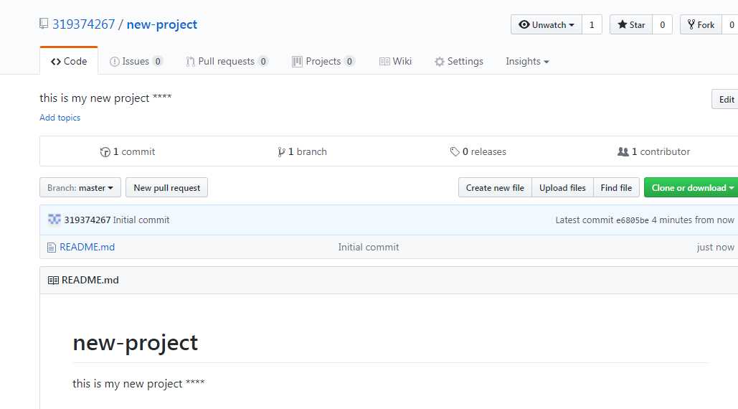The width and height of the screenshot is (738, 409).
Task: Open Clone or download dropdown
Action: pos(691,187)
